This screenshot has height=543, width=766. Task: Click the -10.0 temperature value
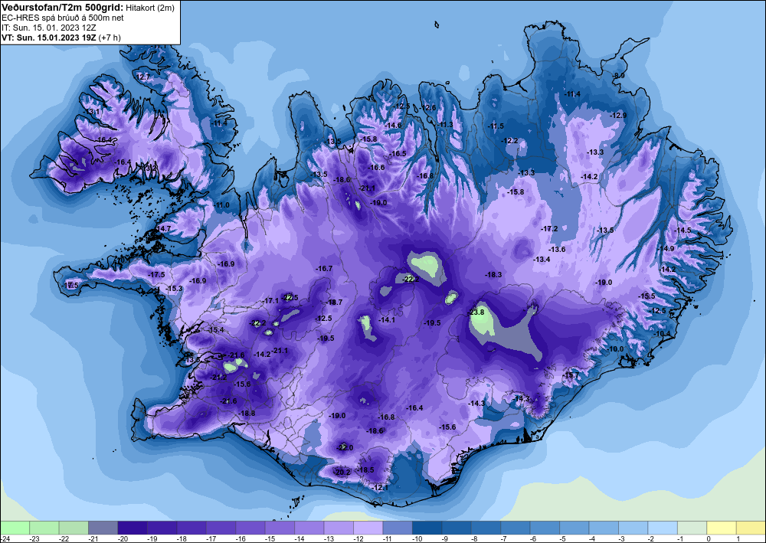[616, 348]
